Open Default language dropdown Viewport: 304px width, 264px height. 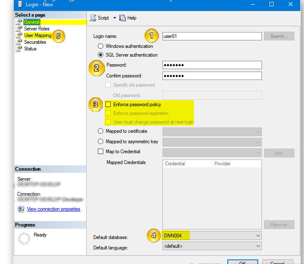[212, 246]
